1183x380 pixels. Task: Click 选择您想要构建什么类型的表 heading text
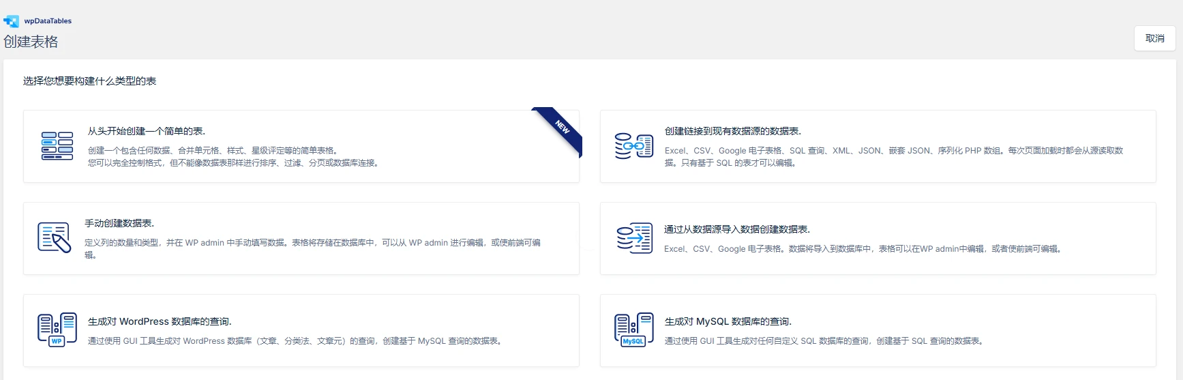pos(89,81)
